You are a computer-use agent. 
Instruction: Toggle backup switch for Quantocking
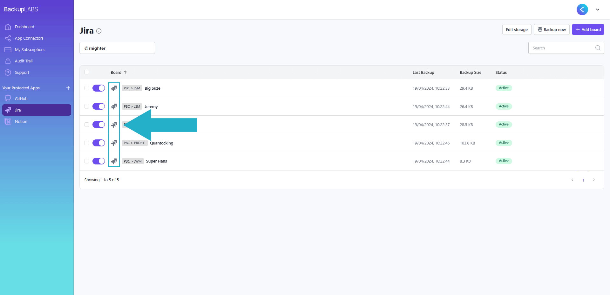[x=98, y=143]
